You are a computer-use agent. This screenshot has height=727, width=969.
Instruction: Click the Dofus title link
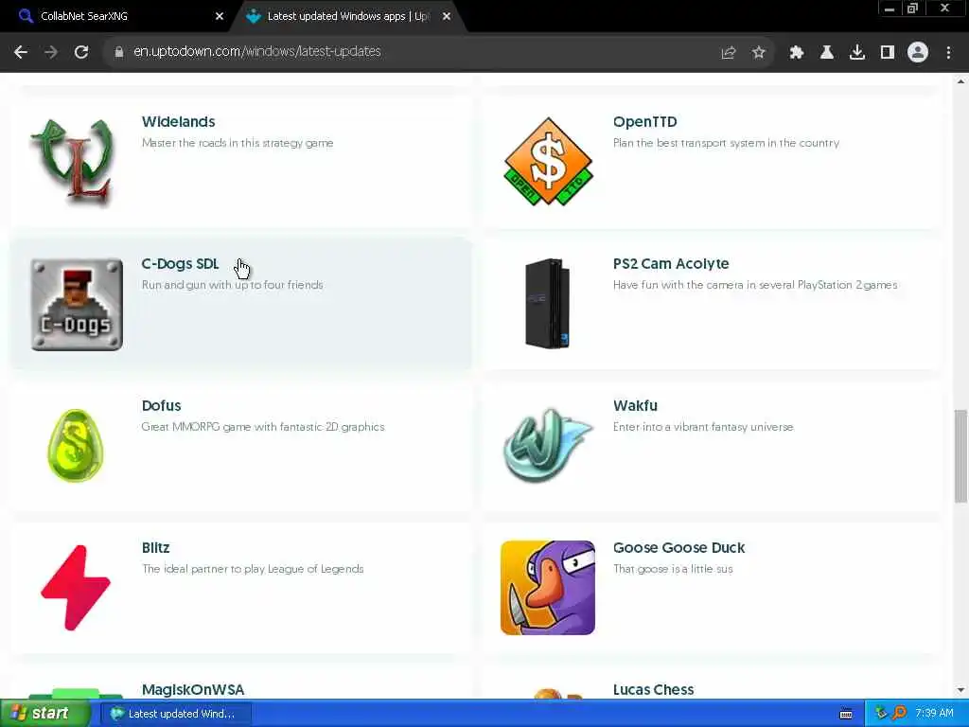161,405
